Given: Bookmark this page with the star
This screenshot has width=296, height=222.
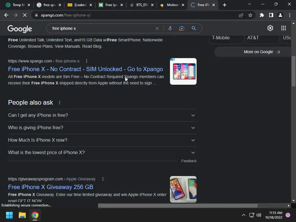Looking at the screenshot, I should 250,15.
